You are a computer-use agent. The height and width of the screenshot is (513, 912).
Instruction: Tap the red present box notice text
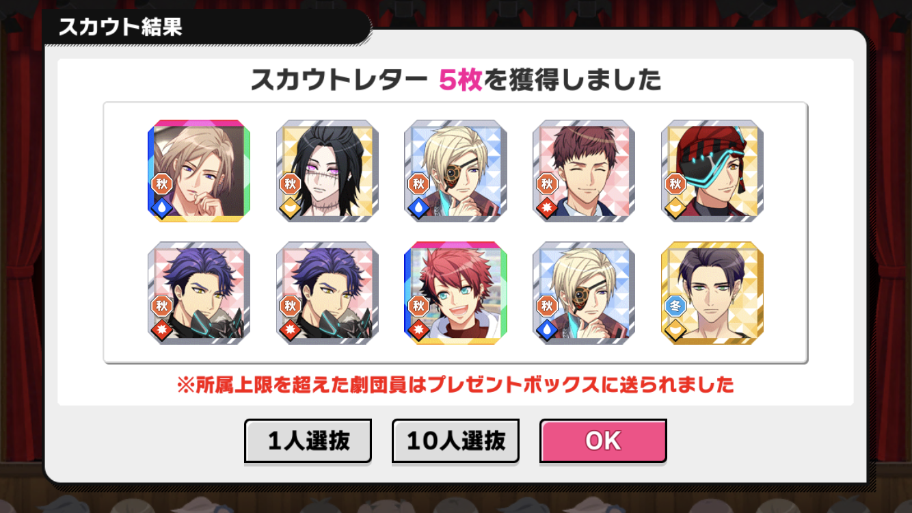(455, 385)
